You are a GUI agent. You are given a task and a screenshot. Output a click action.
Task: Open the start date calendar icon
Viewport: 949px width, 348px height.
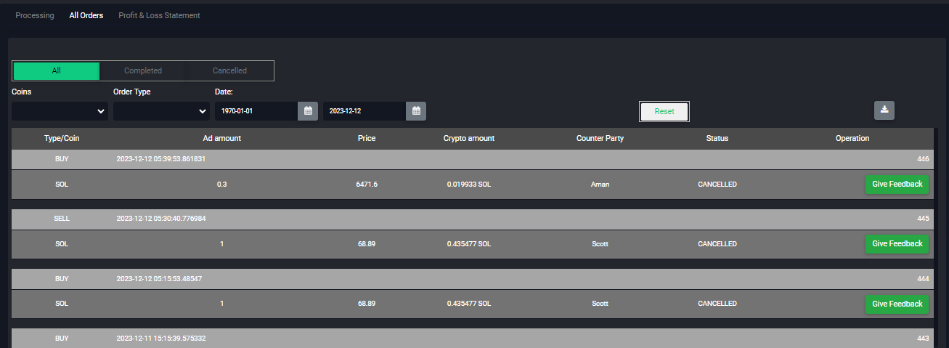(308, 111)
